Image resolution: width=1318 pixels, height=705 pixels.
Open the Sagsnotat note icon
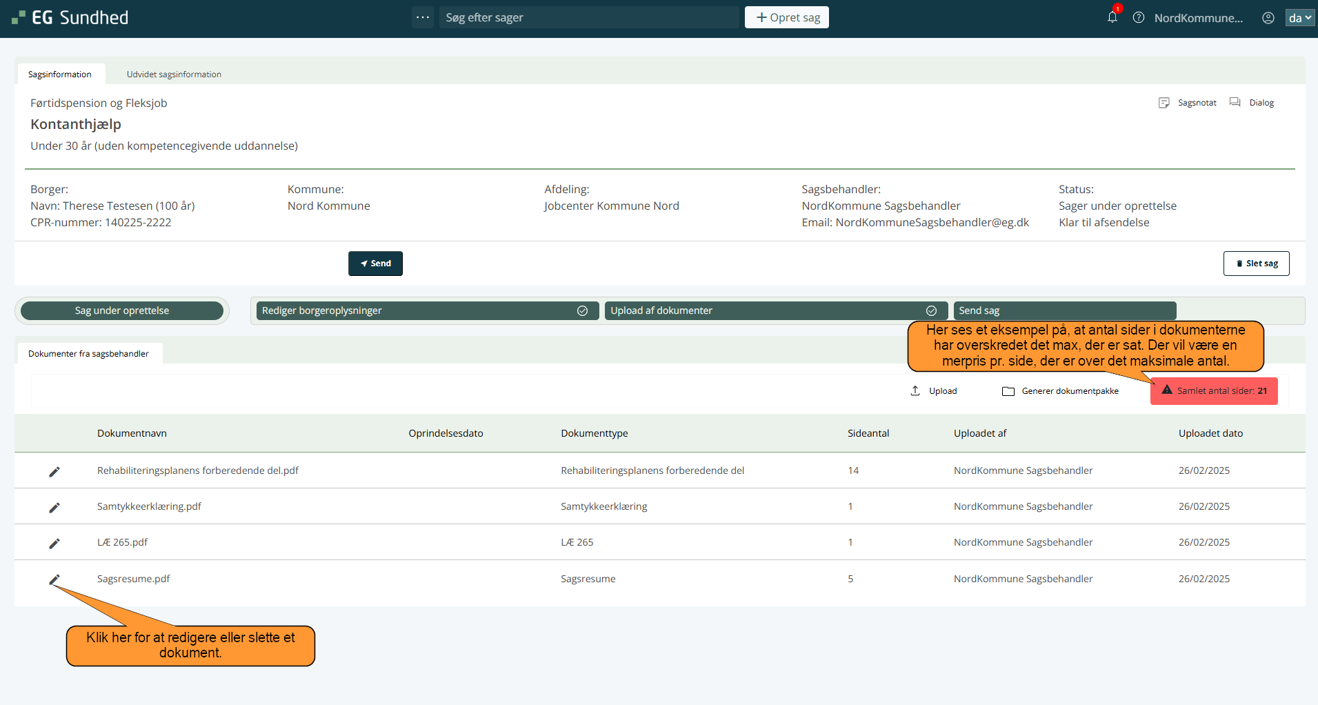click(x=1164, y=103)
